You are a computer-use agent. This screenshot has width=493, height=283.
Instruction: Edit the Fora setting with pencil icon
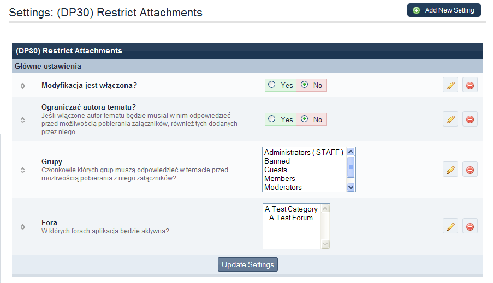point(450,227)
